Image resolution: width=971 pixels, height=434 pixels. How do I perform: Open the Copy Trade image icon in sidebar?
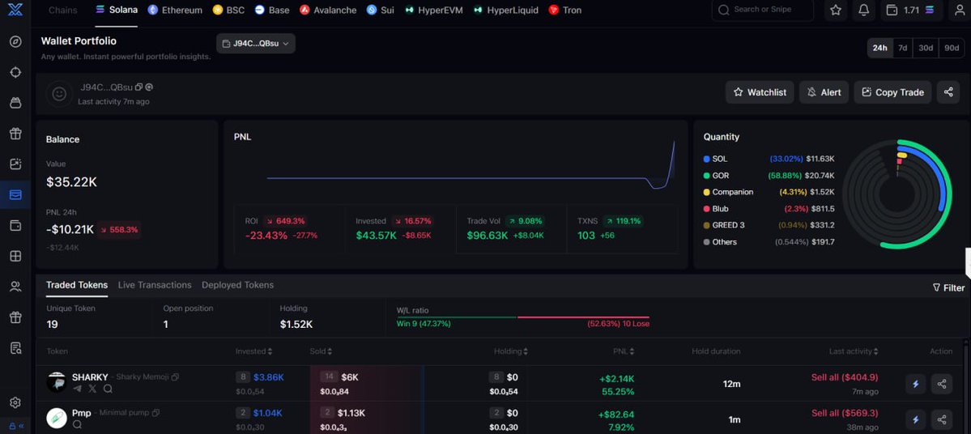[16, 164]
